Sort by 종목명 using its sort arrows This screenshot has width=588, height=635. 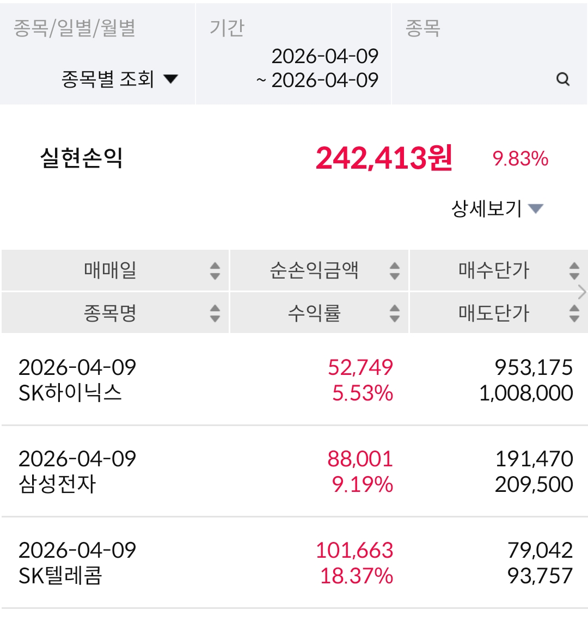215,313
